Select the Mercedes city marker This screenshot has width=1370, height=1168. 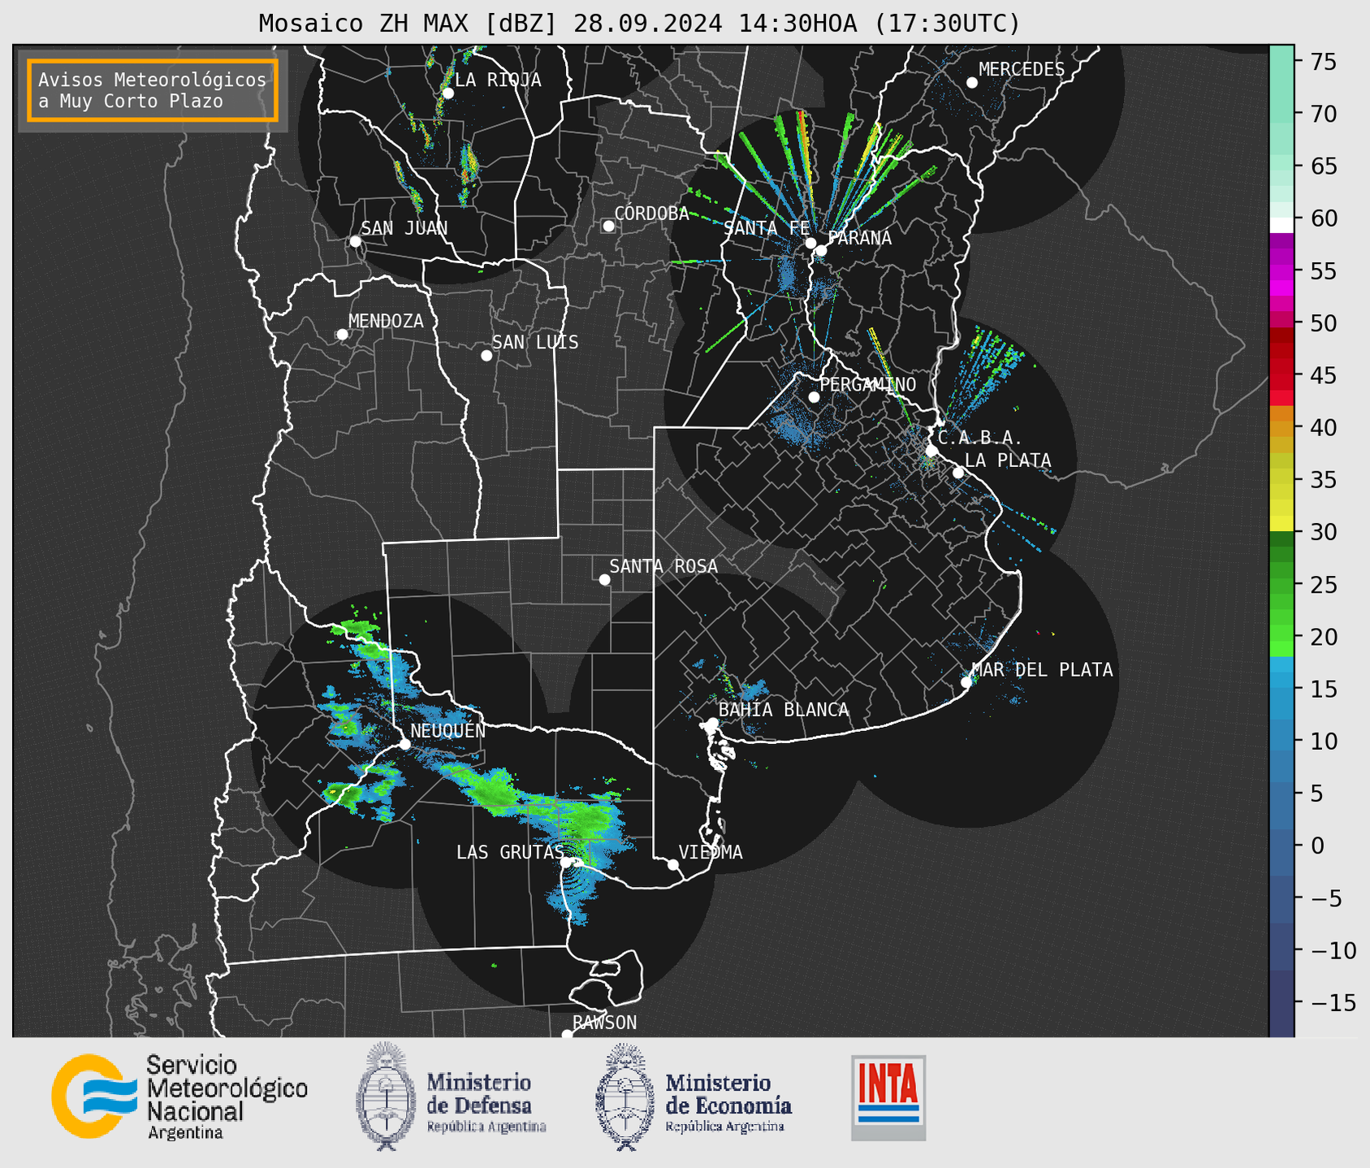[x=972, y=82]
